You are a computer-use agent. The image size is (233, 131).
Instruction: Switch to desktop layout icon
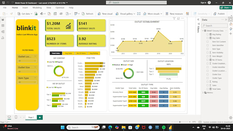pos(9,117)
